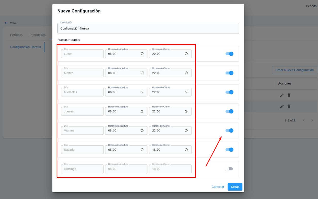Enable the Domingo schedule switch

229,169
